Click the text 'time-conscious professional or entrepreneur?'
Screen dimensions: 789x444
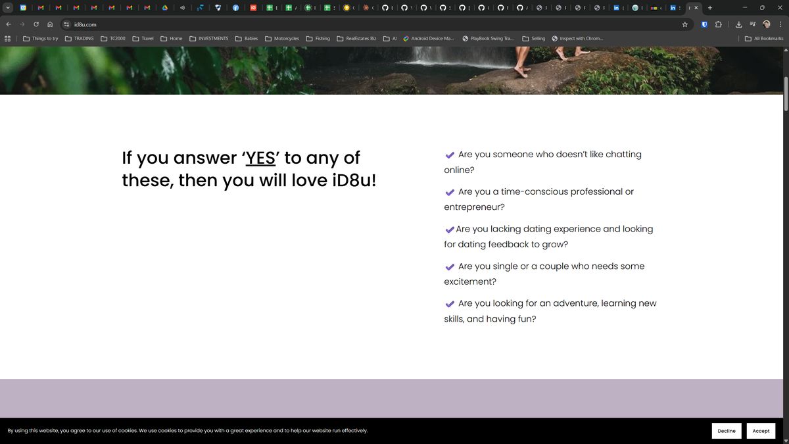539,199
